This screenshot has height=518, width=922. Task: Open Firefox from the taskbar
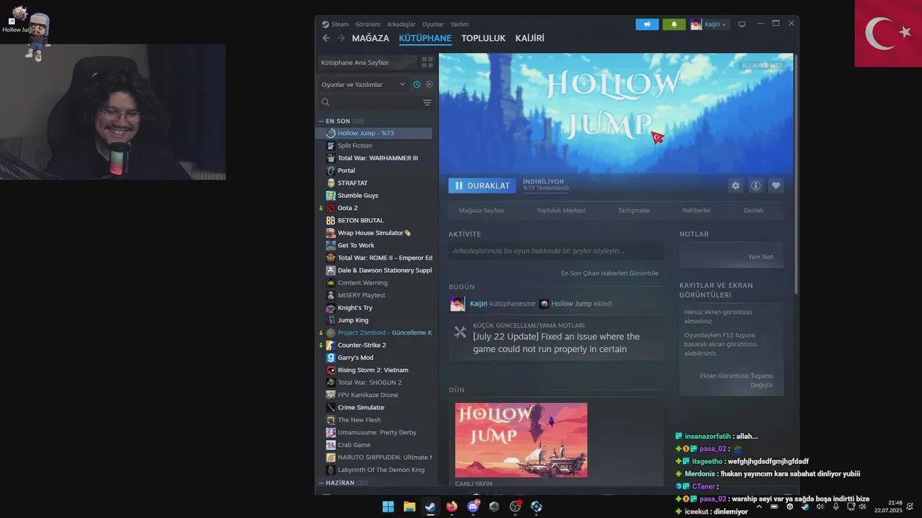(x=452, y=506)
